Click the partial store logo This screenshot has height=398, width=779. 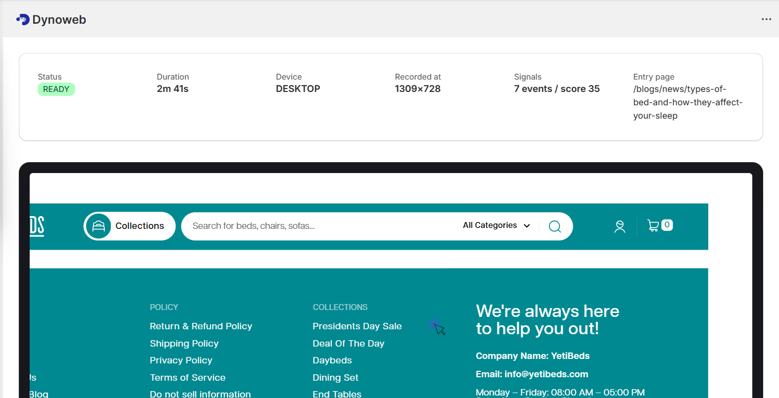pyautogui.click(x=37, y=226)
